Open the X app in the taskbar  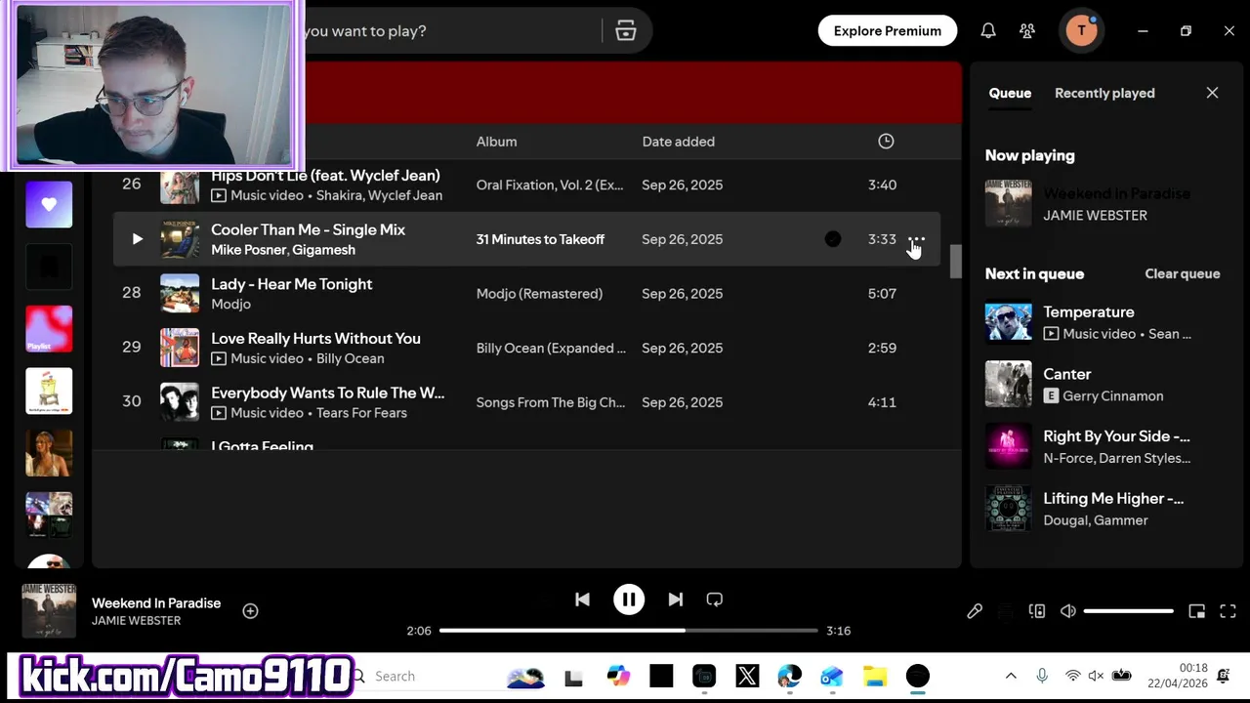click(747, 676)
